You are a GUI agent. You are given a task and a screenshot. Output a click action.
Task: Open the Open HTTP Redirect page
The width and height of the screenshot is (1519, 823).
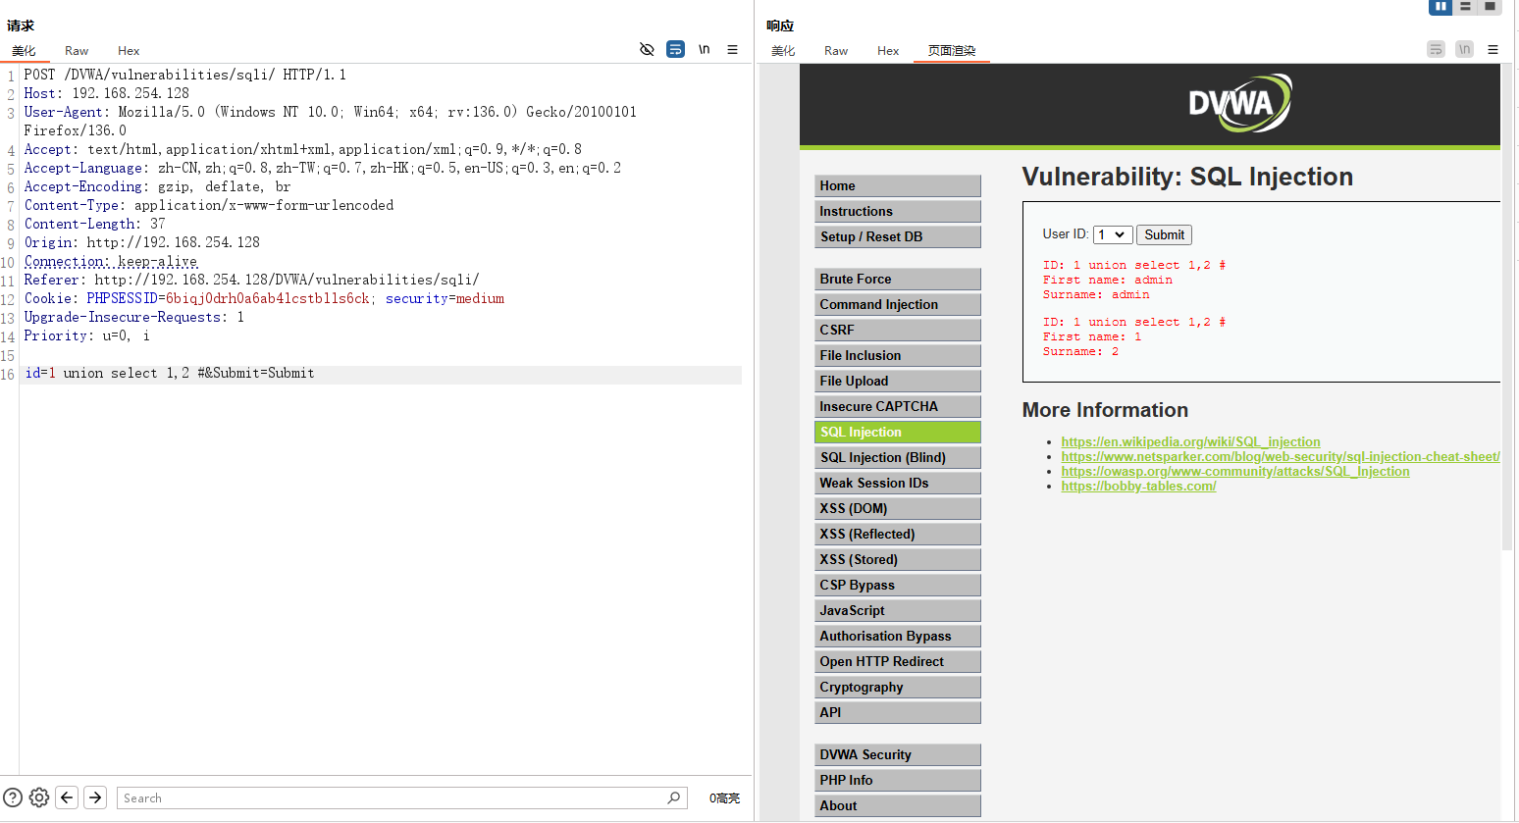[x=897, y=661]
